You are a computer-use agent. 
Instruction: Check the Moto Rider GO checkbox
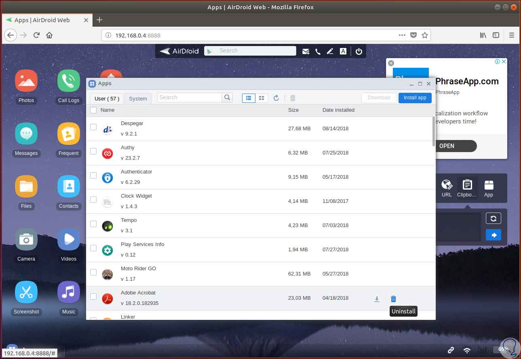93,272
